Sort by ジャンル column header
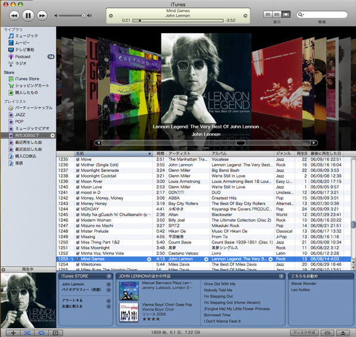 (284, 153)
